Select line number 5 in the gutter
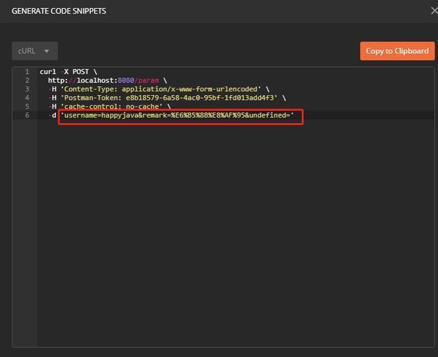The image size is (438, 357). point(27,107)
